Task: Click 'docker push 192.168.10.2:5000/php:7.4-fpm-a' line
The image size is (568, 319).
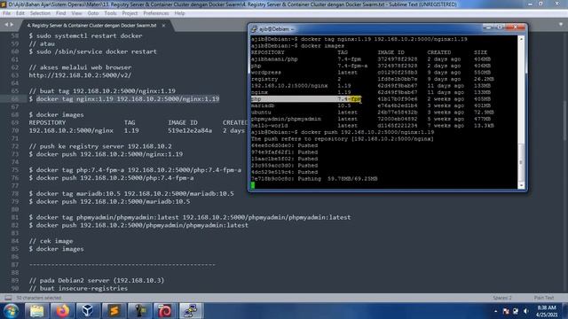Action: pos(111,178)
